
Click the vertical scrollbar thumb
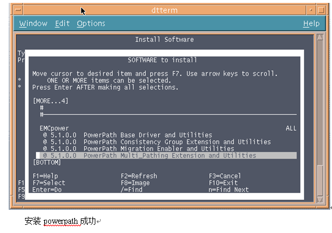pyautogui.click(x=320, y=181)
